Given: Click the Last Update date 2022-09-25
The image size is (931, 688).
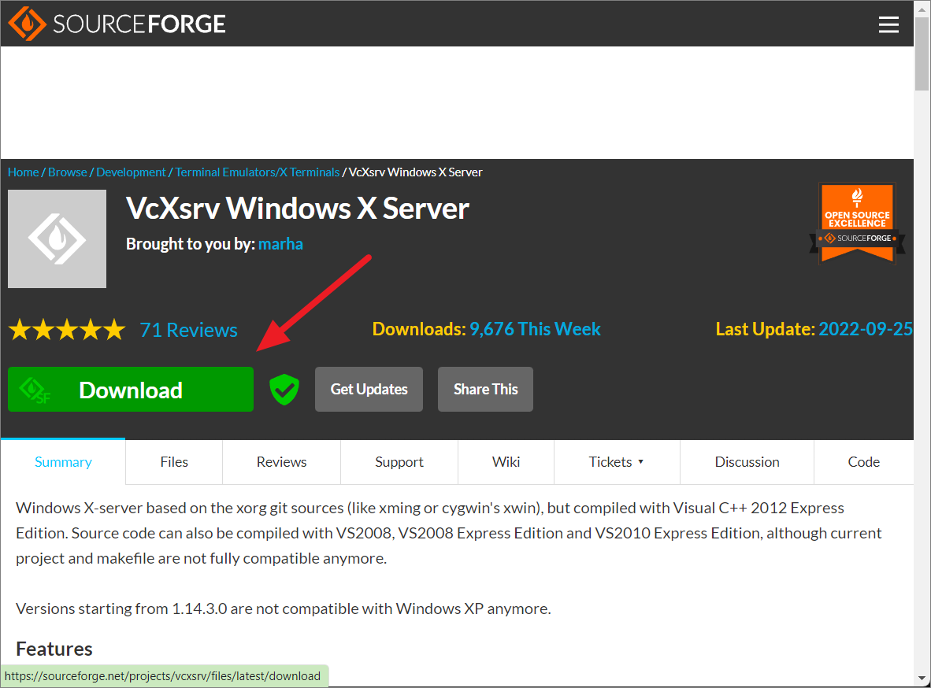Looking at the screenshot, I should [865, 329].
